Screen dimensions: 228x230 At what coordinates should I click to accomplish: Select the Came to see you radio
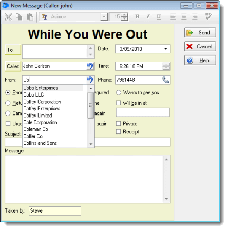[8, 113]
